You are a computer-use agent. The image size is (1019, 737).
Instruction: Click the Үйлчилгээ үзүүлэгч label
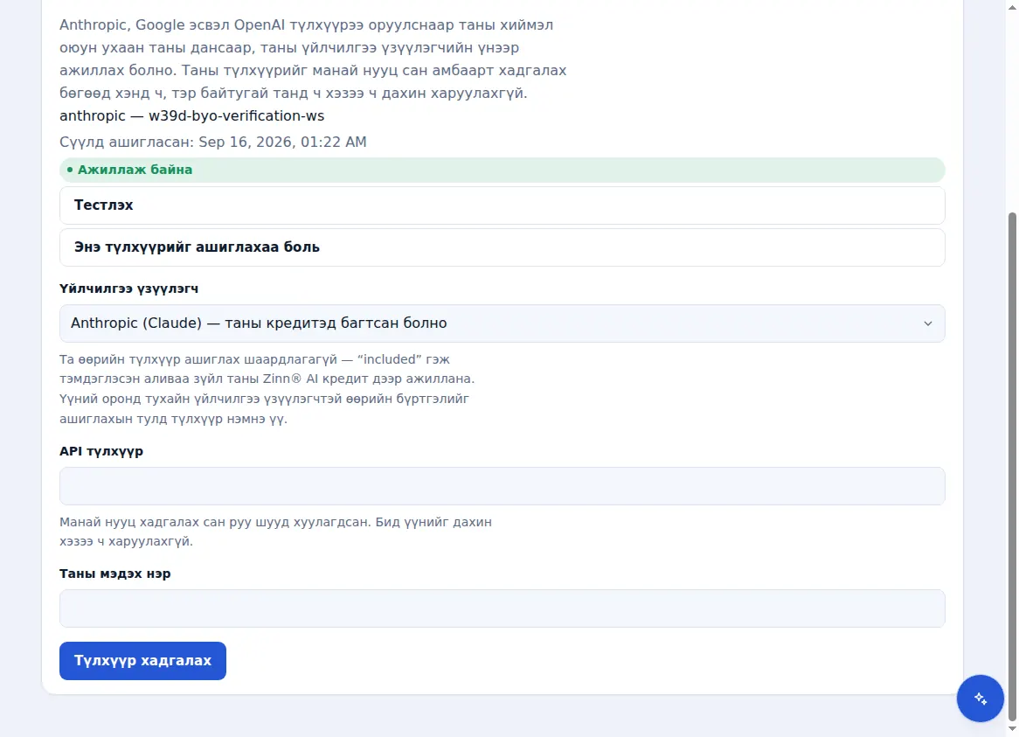[x=128, y=289]
